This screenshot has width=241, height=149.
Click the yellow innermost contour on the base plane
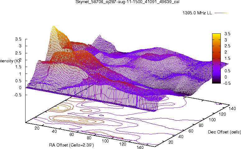54,108
